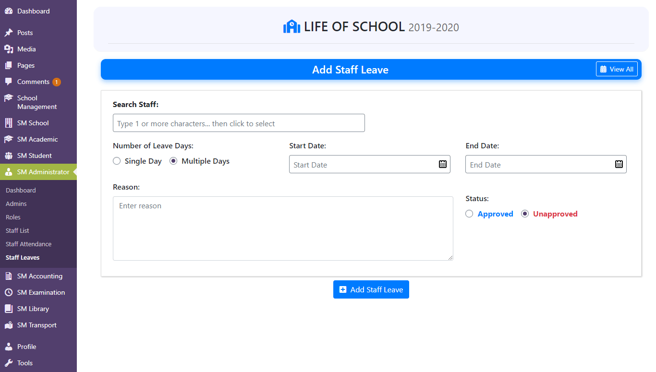Viewport: 656px width, 372px height.
Task: Go to the Staff List submenu item
Action: click(x=17, y=230)
